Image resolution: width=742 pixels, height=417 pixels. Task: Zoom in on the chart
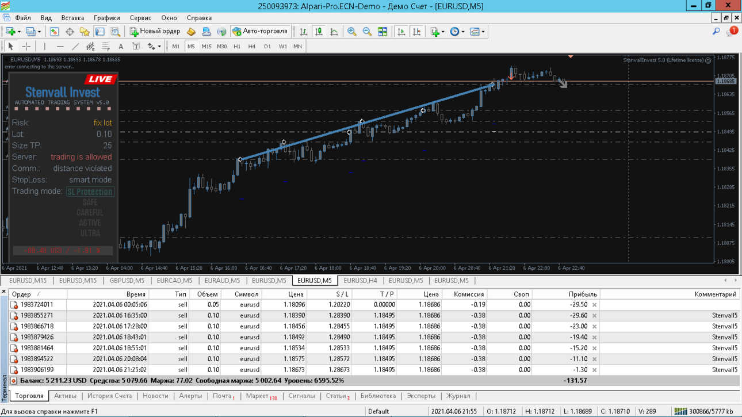coord(351,32)
